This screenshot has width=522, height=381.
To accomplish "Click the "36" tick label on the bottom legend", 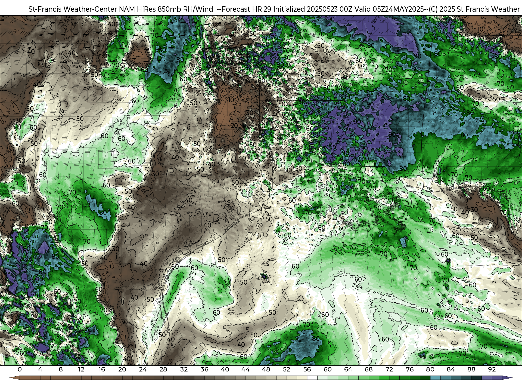I will [204, 369].
